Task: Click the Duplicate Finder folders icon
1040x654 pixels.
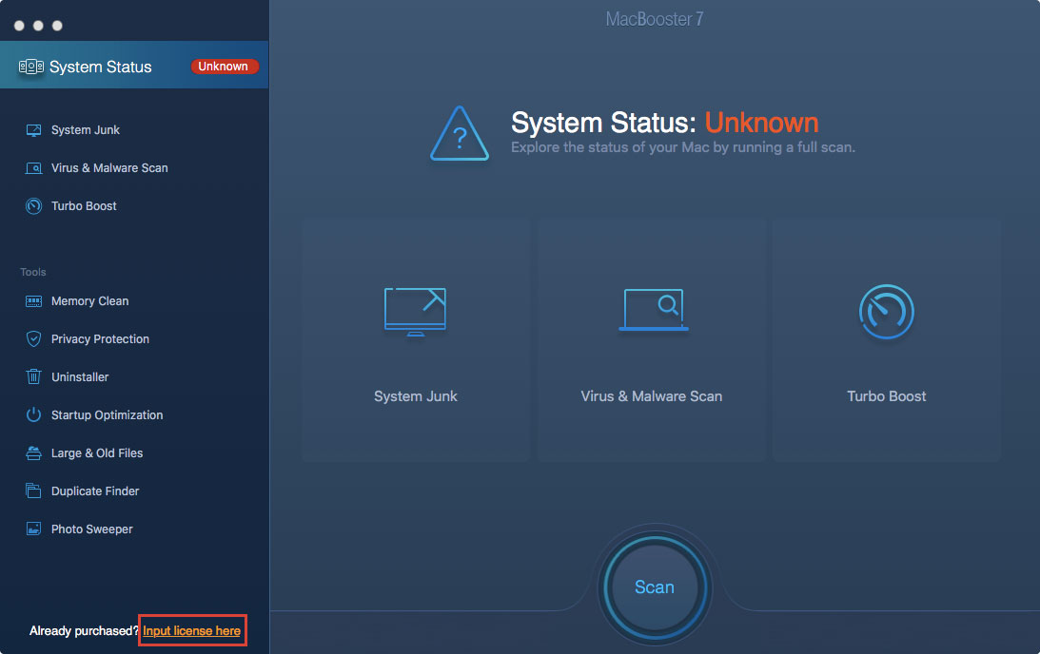Action: (x=34, y=491)
